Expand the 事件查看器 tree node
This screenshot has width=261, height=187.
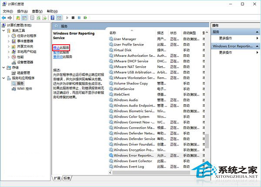[9, 41]
